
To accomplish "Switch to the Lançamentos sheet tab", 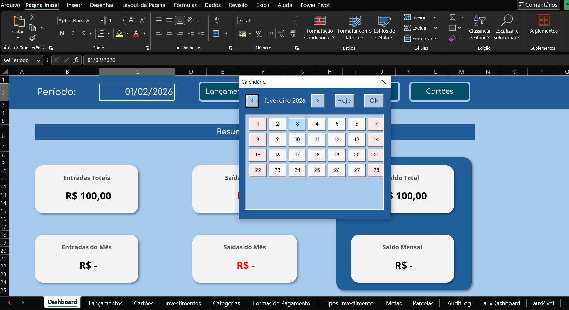I will [106, 303].
